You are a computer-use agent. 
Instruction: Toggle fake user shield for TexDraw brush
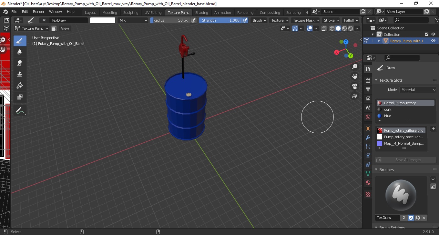click(x=411, y=218)
